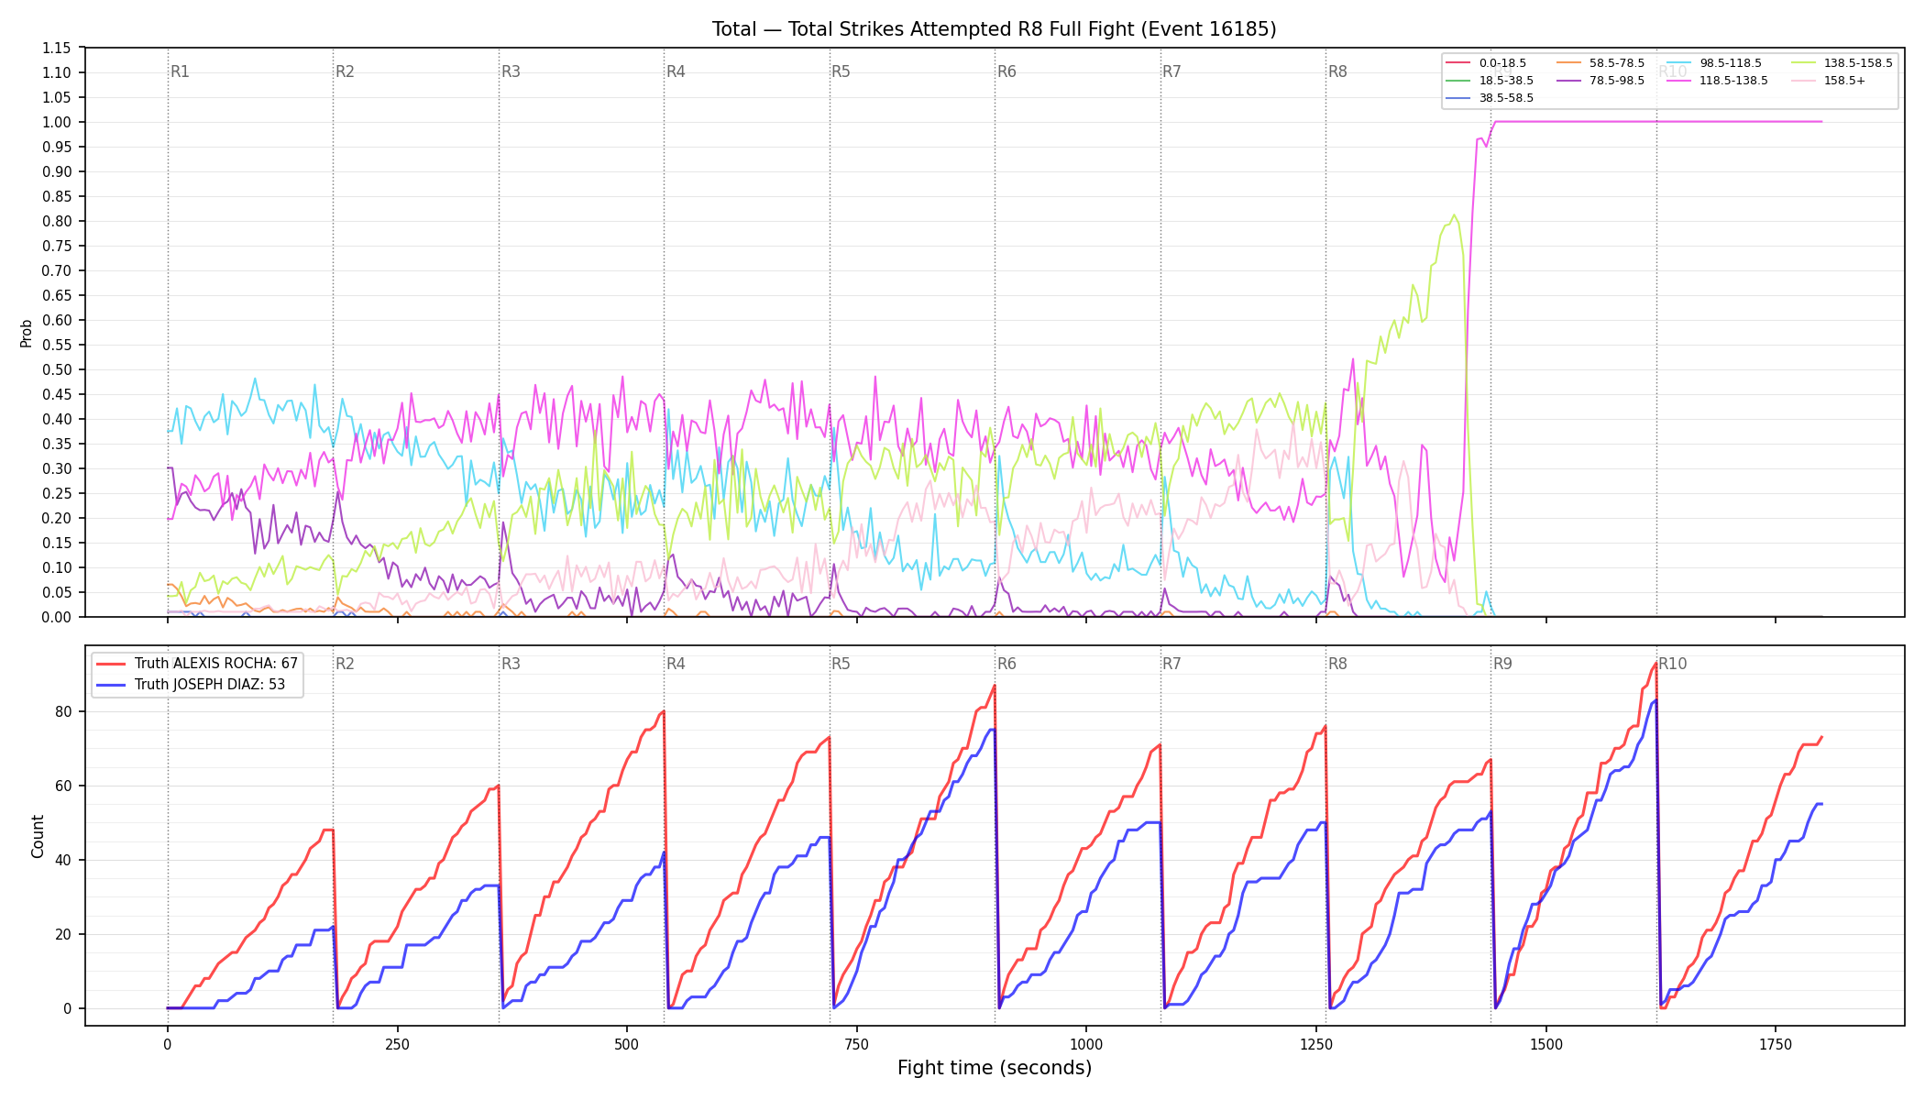Image resolution: width=1925 pixels, height=1100 pixels.
Task: Click the 500 tick on the time axis
Action: pos(627,1044)
